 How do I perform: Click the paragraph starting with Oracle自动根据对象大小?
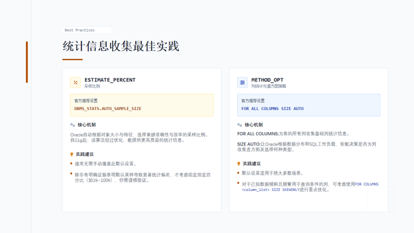click(140, 137)
